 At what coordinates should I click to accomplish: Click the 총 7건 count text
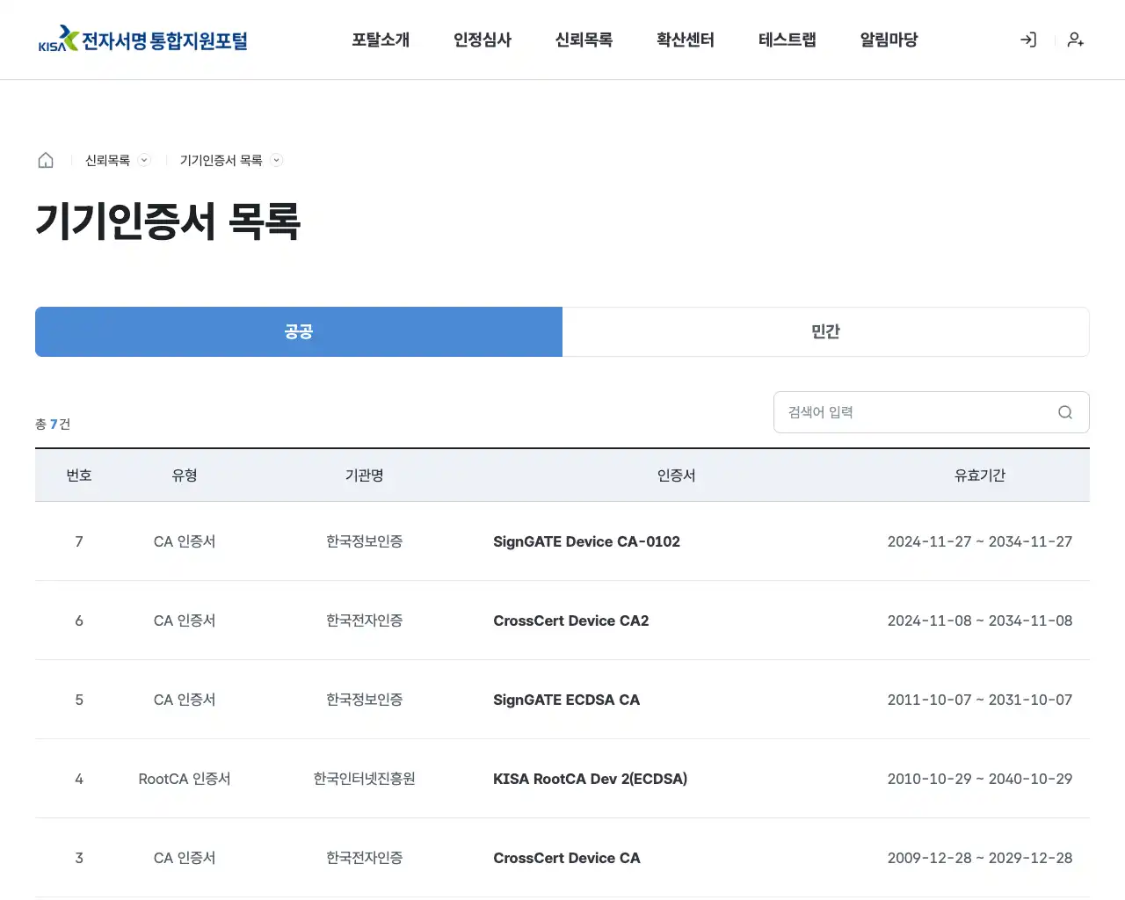click(x=53, y=425)
